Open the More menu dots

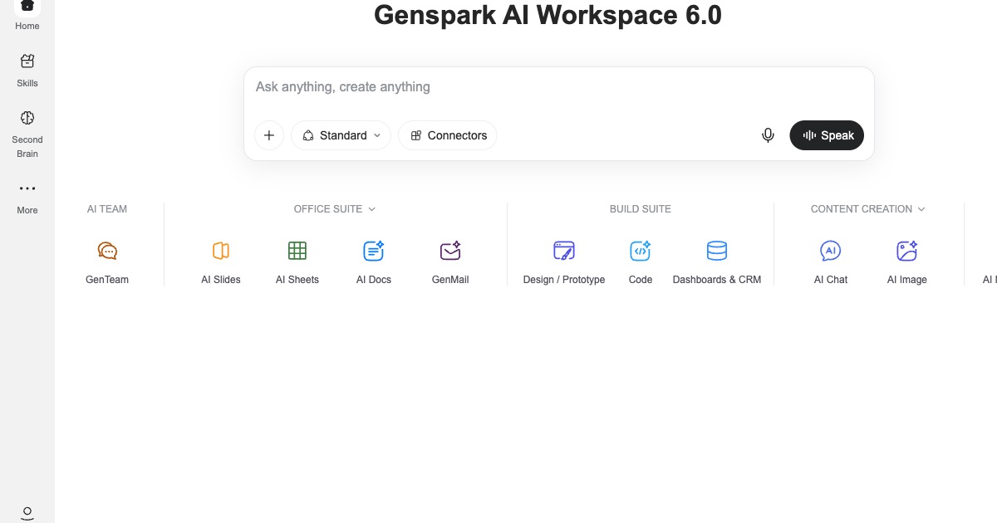tap(27, 188)
